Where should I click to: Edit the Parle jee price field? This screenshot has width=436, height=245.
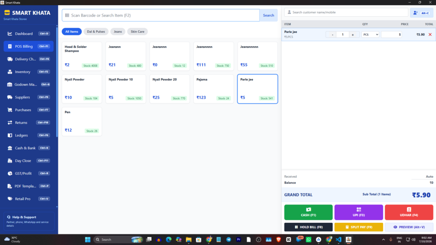pyautogui.click(x=392, y=35)
